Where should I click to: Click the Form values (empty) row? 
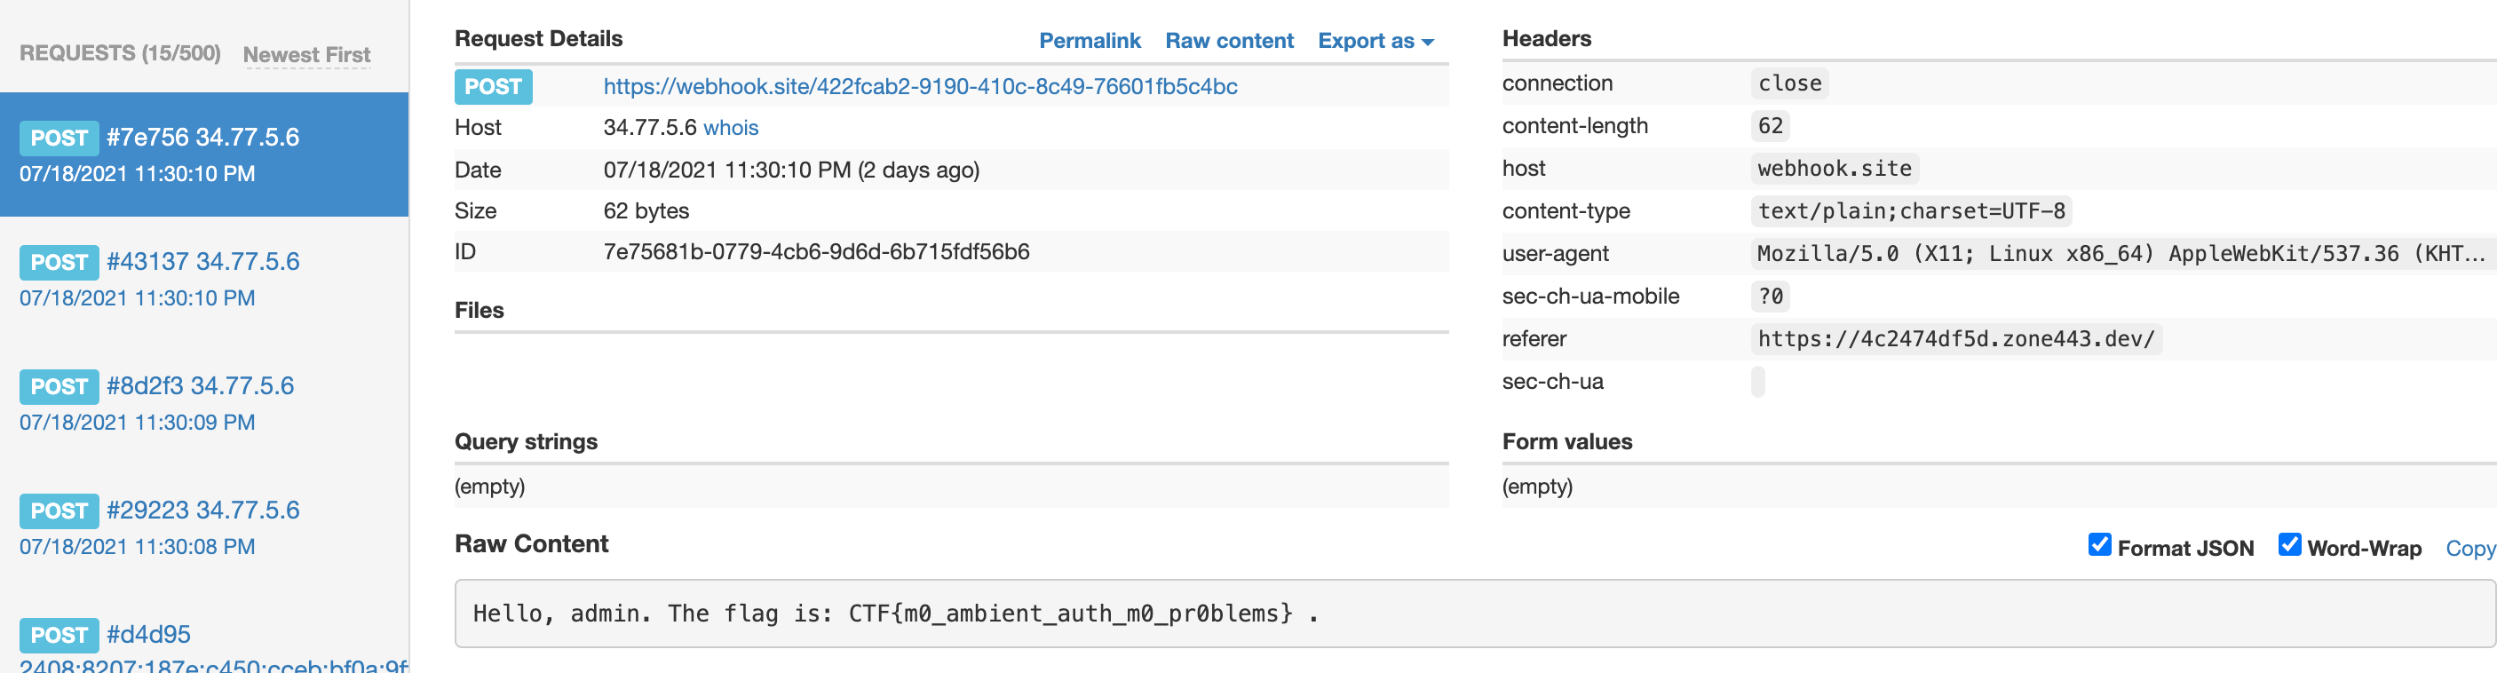coord(1999,487)
